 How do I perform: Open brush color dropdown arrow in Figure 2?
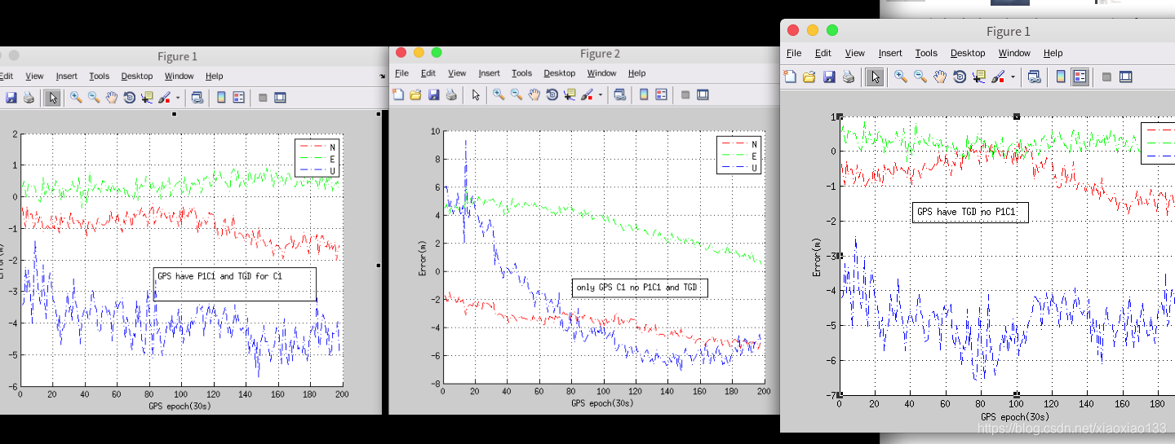[x=601, y=95]
